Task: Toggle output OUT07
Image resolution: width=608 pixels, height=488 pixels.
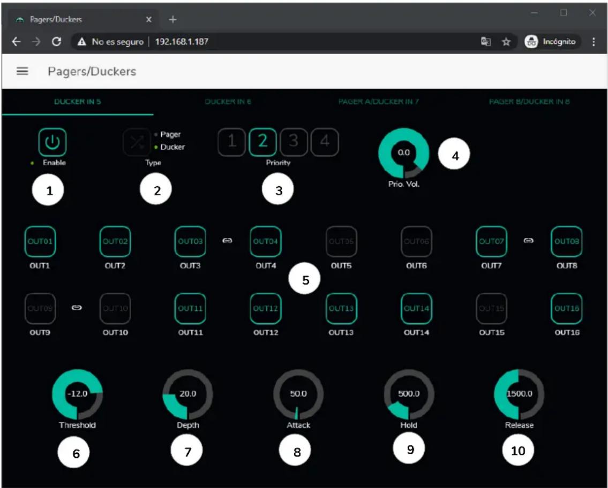Action: pyautogui.click(x=491, y=242)
